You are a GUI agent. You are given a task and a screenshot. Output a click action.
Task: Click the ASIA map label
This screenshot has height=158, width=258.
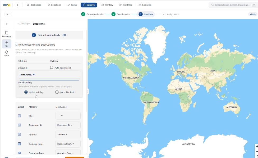pos(213,71)
